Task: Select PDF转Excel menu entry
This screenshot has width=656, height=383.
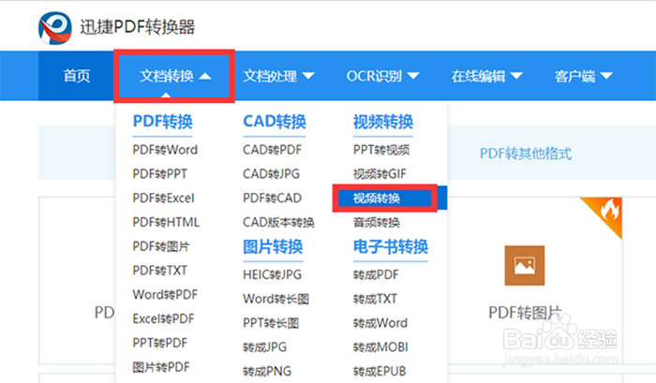Action: point(164,198)
